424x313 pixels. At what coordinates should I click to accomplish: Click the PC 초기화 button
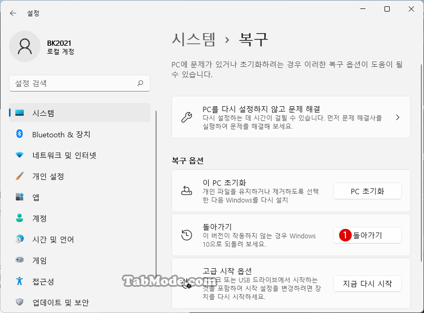[x=367, y=191]
